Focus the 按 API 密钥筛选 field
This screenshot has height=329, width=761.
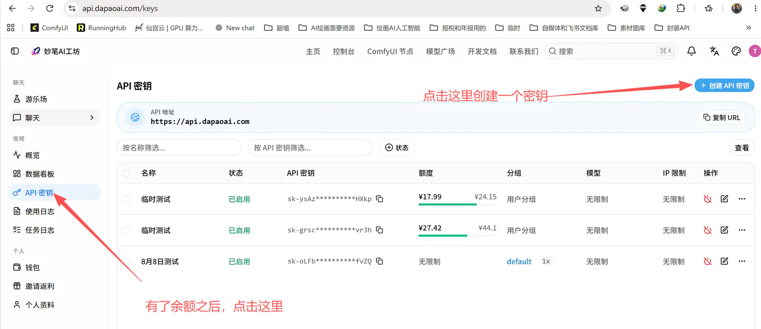point(310,148)
